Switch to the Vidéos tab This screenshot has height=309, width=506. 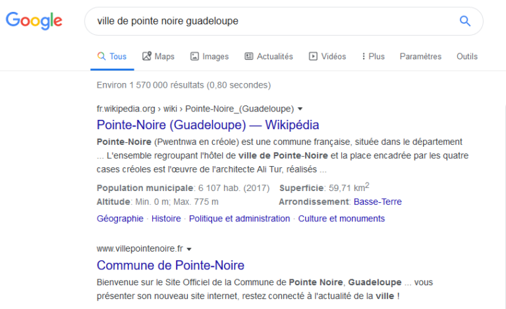click(x=327, y=57)
